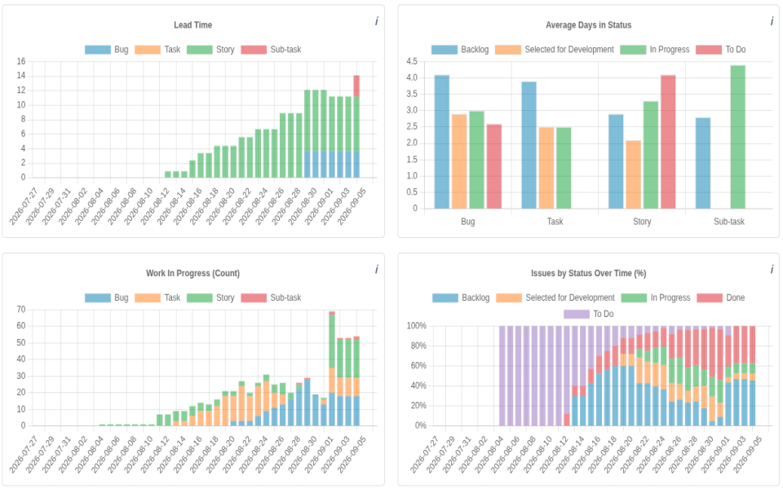The image size is (783, 489).
Task: Click the tallest Work In Progress bar
Action: tap(332, 369)
